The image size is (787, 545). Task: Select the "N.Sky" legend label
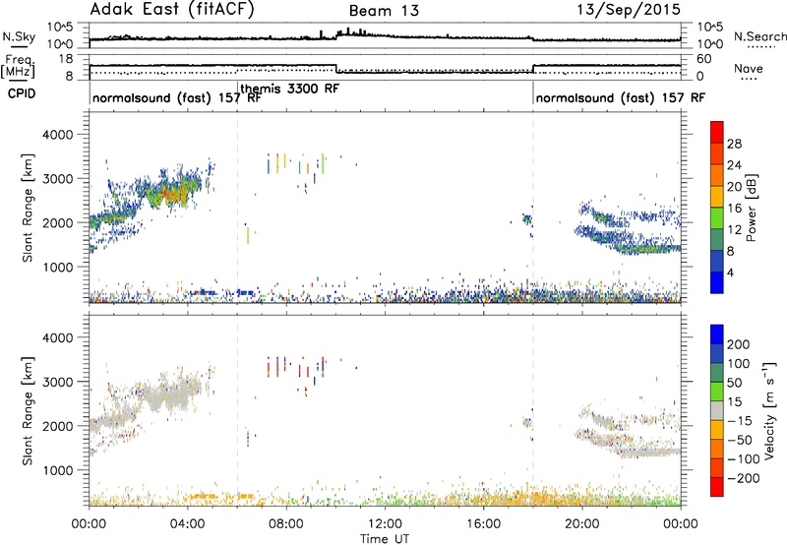tap(19, 36)
